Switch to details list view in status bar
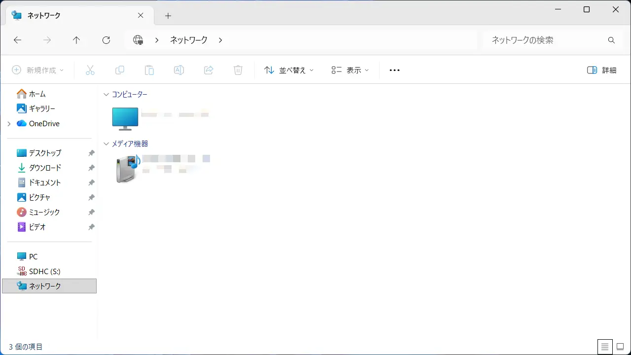The image size is (631, 355). (x=604, y=347)
